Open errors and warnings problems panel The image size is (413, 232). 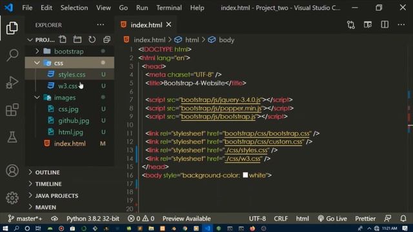click(x=141, y=218)
